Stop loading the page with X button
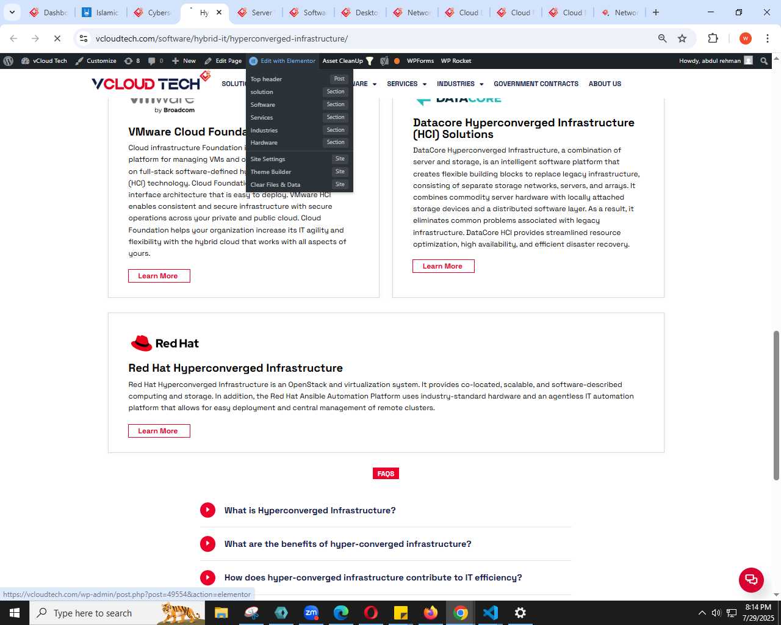The width and height of the screenshot is (781, 625). 57,38
